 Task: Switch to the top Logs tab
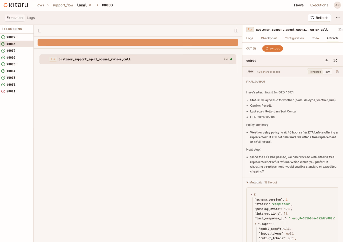[31, 18]
